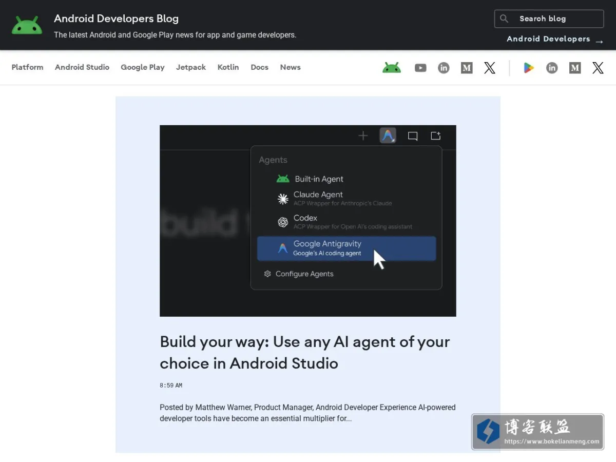616x462 pixels.
Task: Open the Docs nav item
Action: click(x=259, y=67)
